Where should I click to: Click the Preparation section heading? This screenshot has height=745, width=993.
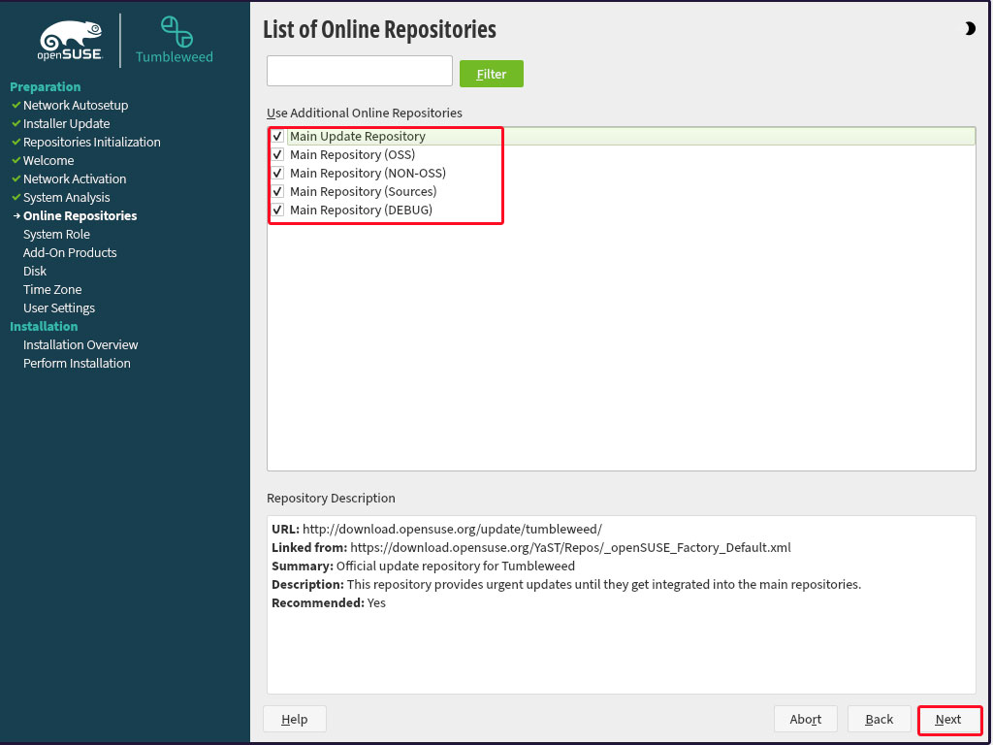click(x=45, y=86)
